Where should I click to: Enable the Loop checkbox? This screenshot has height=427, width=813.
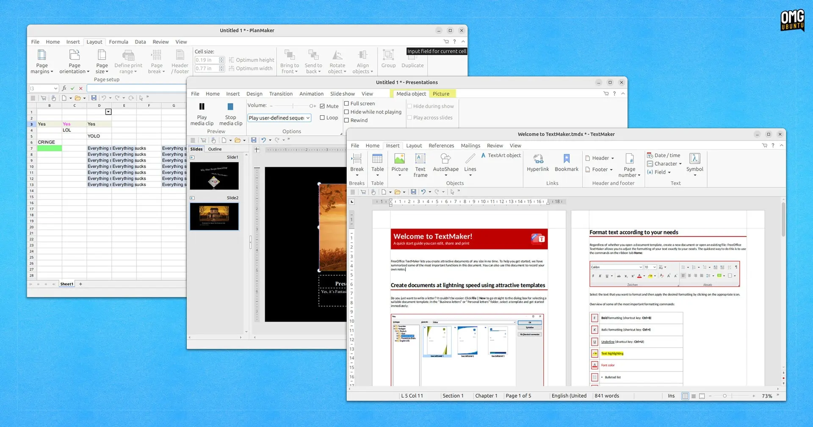click(x=322, y=118)
